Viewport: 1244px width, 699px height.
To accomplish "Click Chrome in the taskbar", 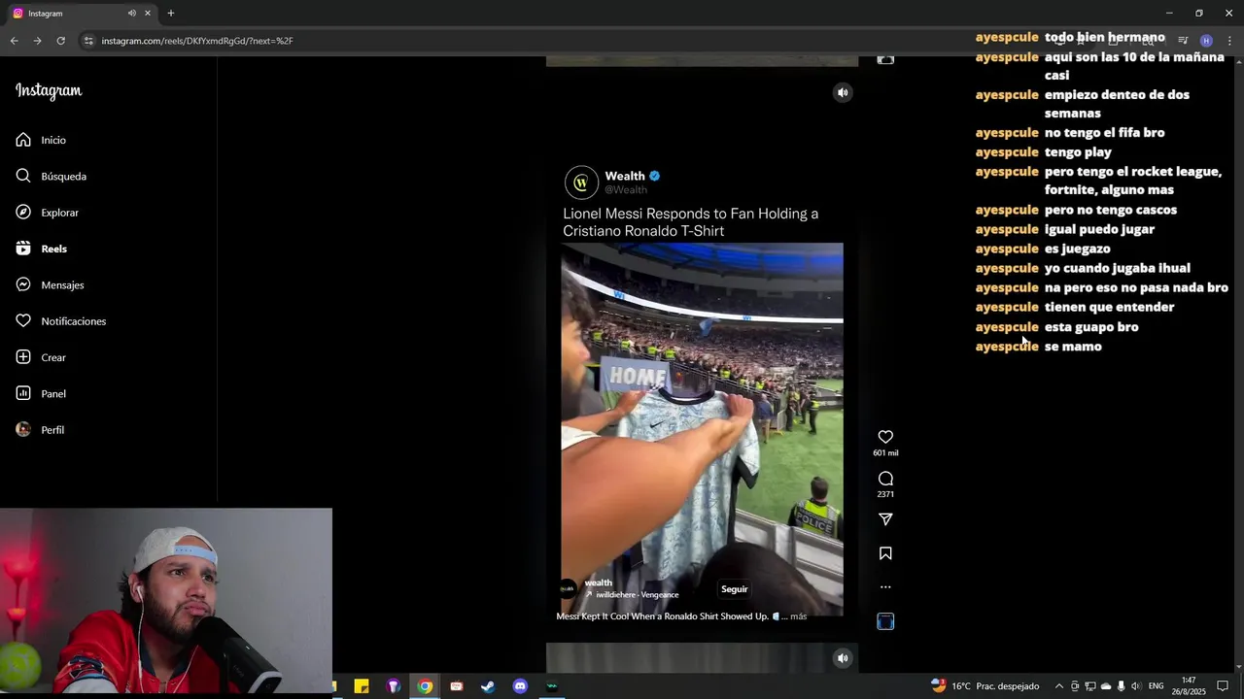I will (425, 686).
